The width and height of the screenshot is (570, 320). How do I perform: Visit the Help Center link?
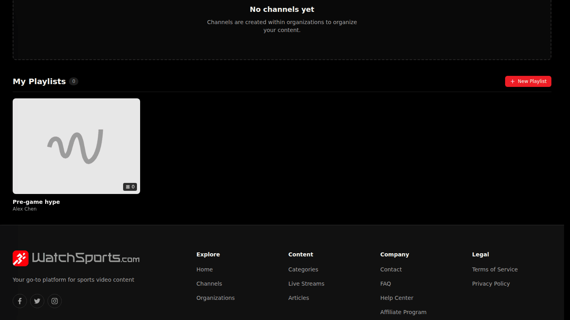point(397,298)
